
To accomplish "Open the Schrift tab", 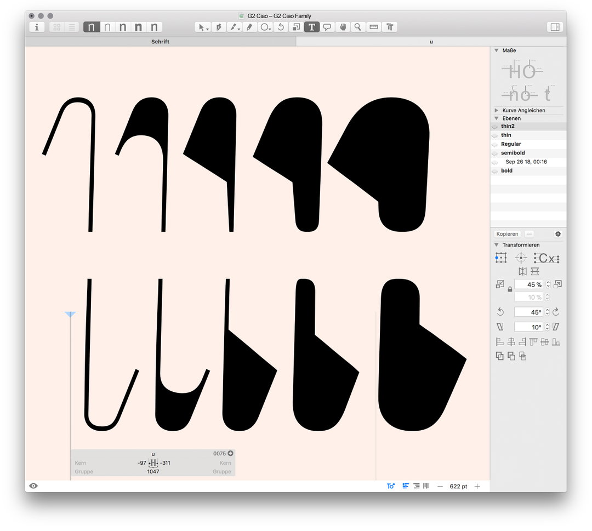I will click(x=161, y=42).
